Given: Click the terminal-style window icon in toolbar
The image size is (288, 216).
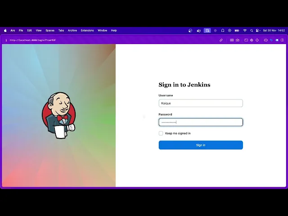Looking at the screenshot, I should 246,40.
